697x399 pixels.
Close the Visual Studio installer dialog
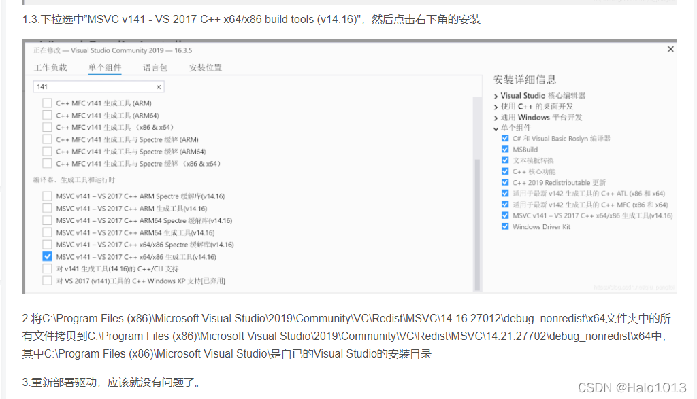[x=670, y=49]
